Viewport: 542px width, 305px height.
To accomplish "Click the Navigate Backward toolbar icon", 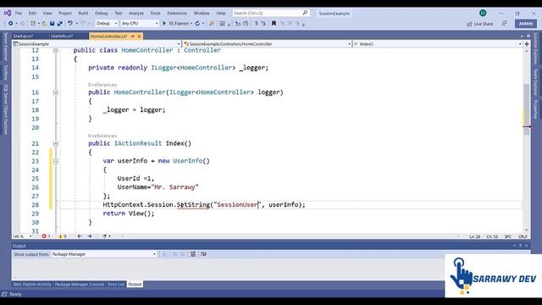I will tap(10, 23).
